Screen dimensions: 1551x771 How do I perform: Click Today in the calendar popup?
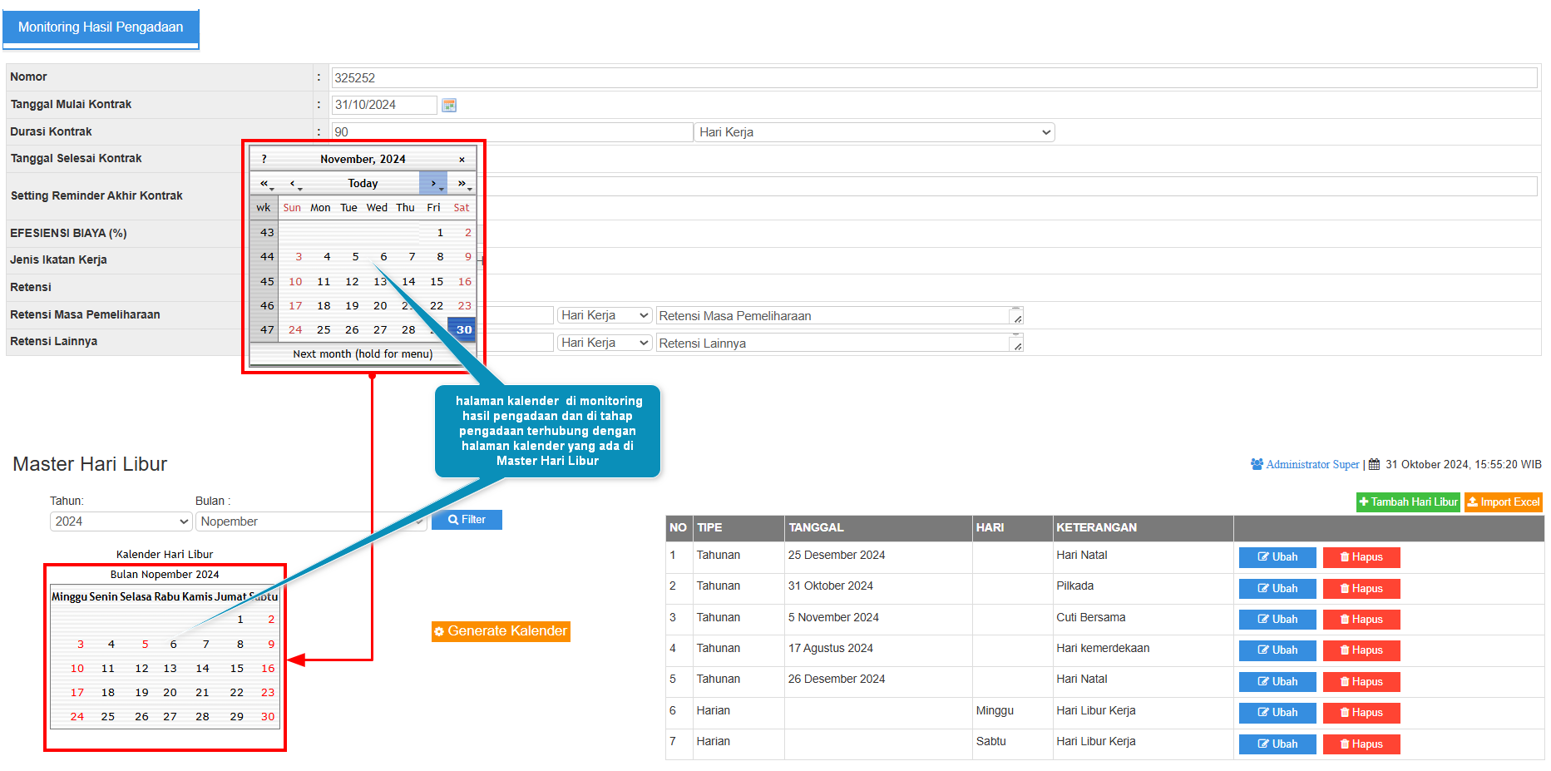click(x=363, y=183)
